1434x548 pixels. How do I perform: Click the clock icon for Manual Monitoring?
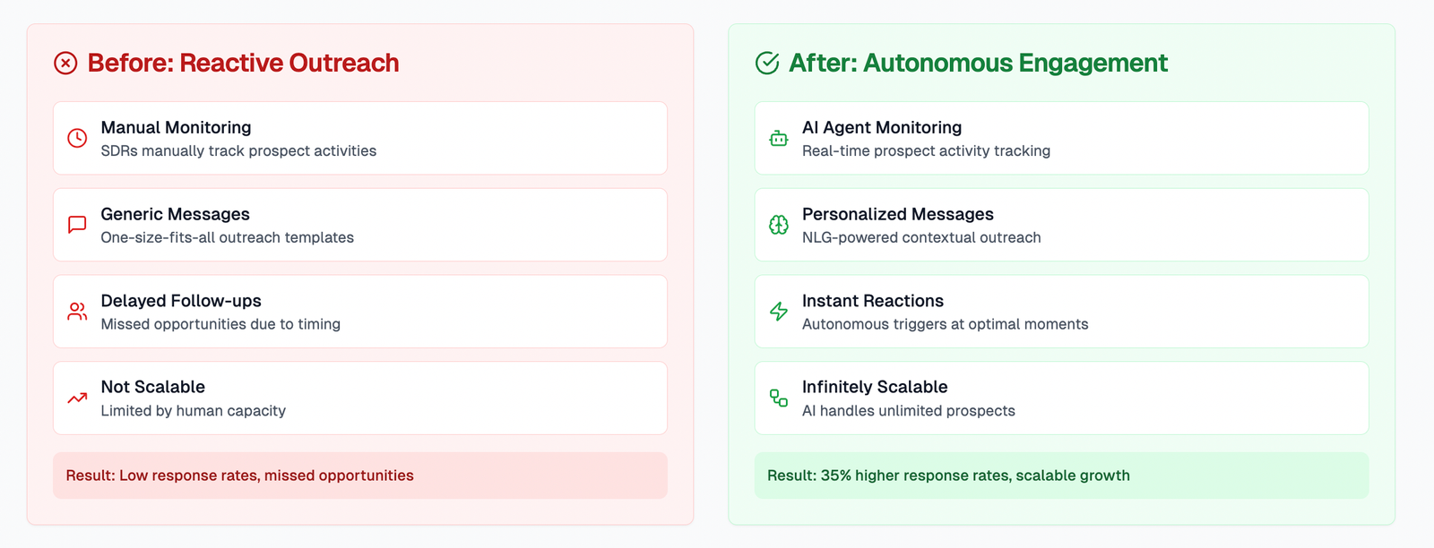point(78,138)
